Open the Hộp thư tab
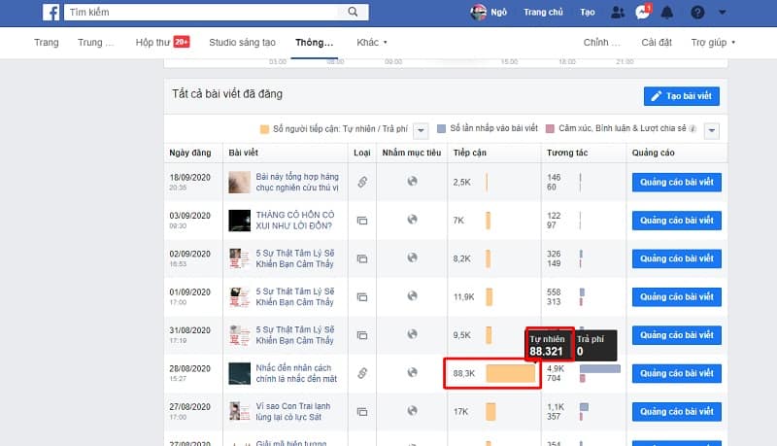Screen dimensions: 777x446 (162, 43)
